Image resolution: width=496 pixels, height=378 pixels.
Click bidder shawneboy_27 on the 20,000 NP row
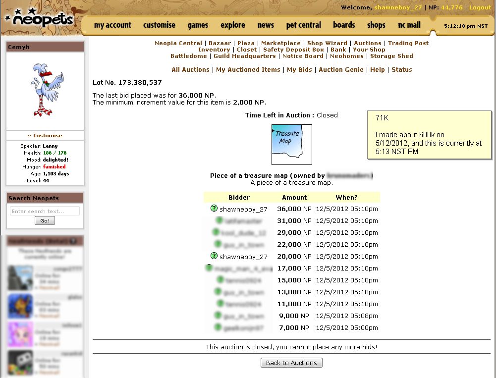(x=243, y=257)
